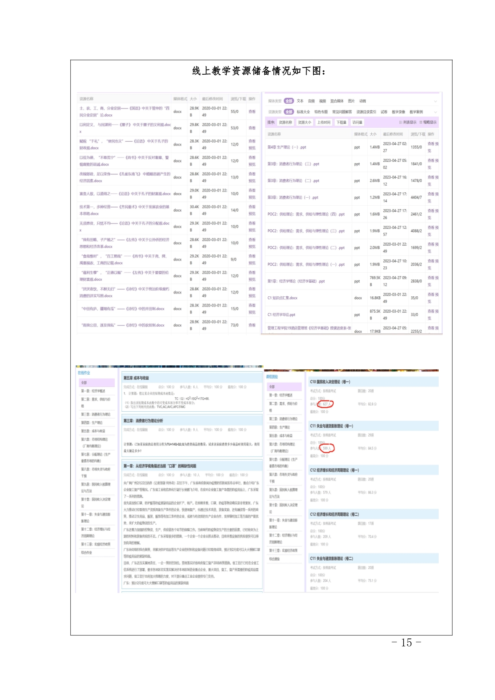Viewport: 495px width, 700px height.
Task: Select the 全部 pill in 媒体类型
Action: pyautogui.click(x=289, y=101)
